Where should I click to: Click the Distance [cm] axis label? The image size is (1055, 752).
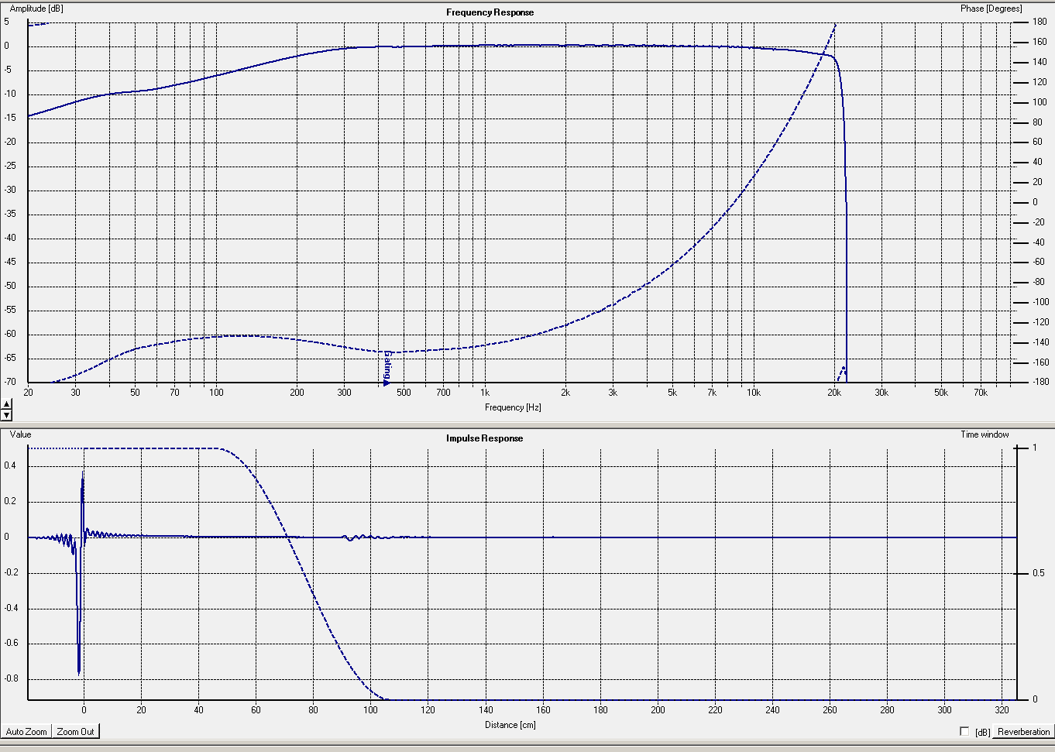510,725
